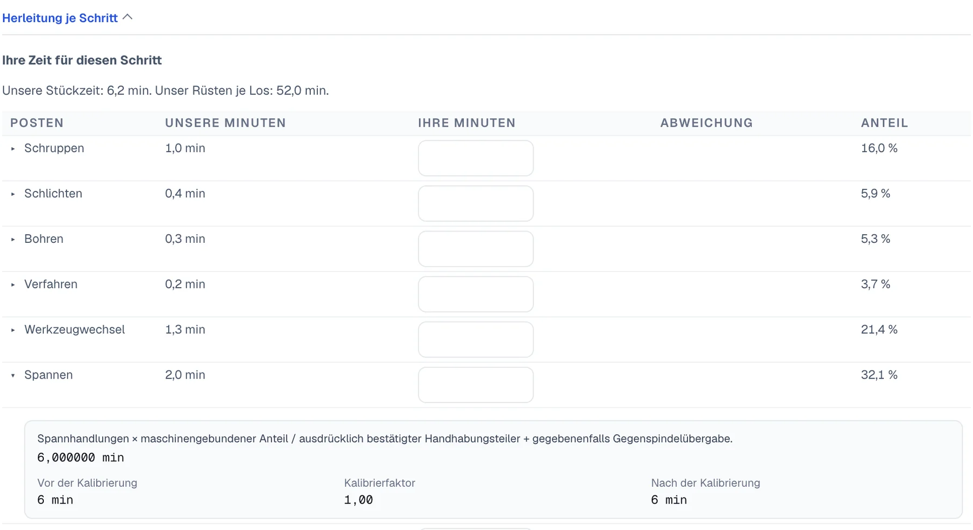Click the 32,1 % Anteil value
973x530 pixels.
pyautogui.click(x=879, y=375)
